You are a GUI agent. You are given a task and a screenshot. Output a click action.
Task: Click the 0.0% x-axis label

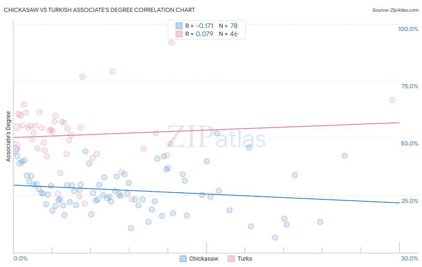click(x=20, y=258)
